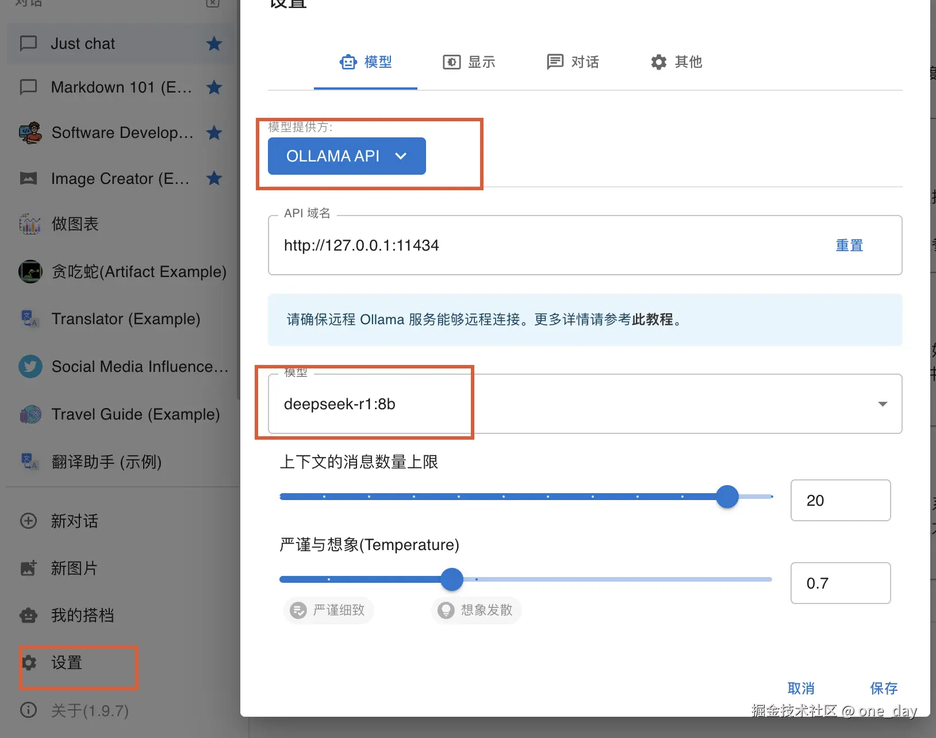Switch to the 显示 tab
936x738 pixels.
coord(469,62)
